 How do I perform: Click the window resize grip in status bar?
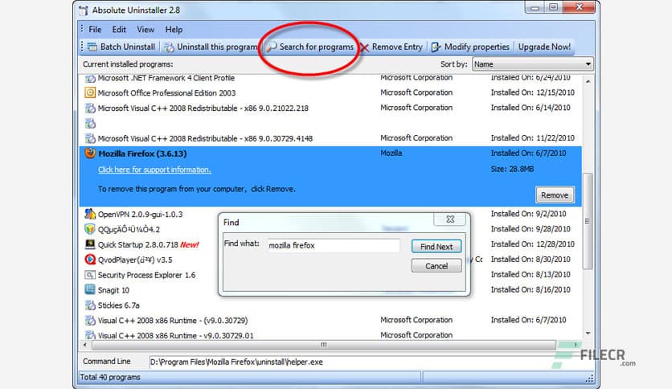click(590, 379)
